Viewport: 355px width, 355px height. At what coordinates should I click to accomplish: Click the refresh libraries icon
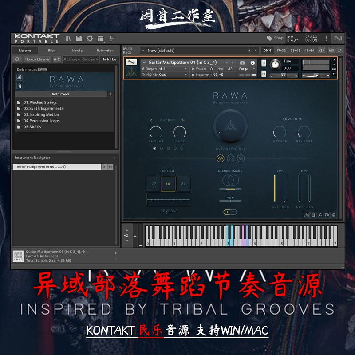[x=17, y=59]
